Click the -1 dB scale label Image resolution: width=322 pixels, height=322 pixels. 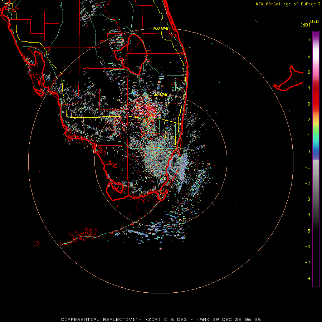(x=307, y=167)
